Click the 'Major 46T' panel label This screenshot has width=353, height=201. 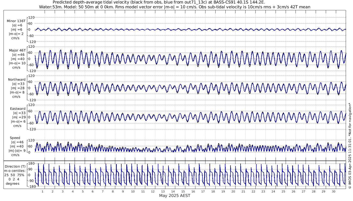tap(17, 50)
